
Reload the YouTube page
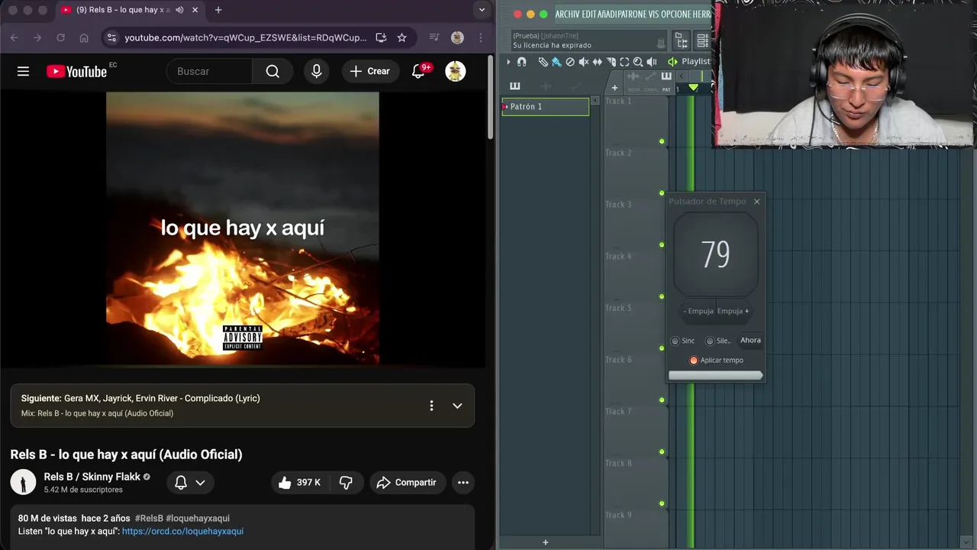(60, 37)
